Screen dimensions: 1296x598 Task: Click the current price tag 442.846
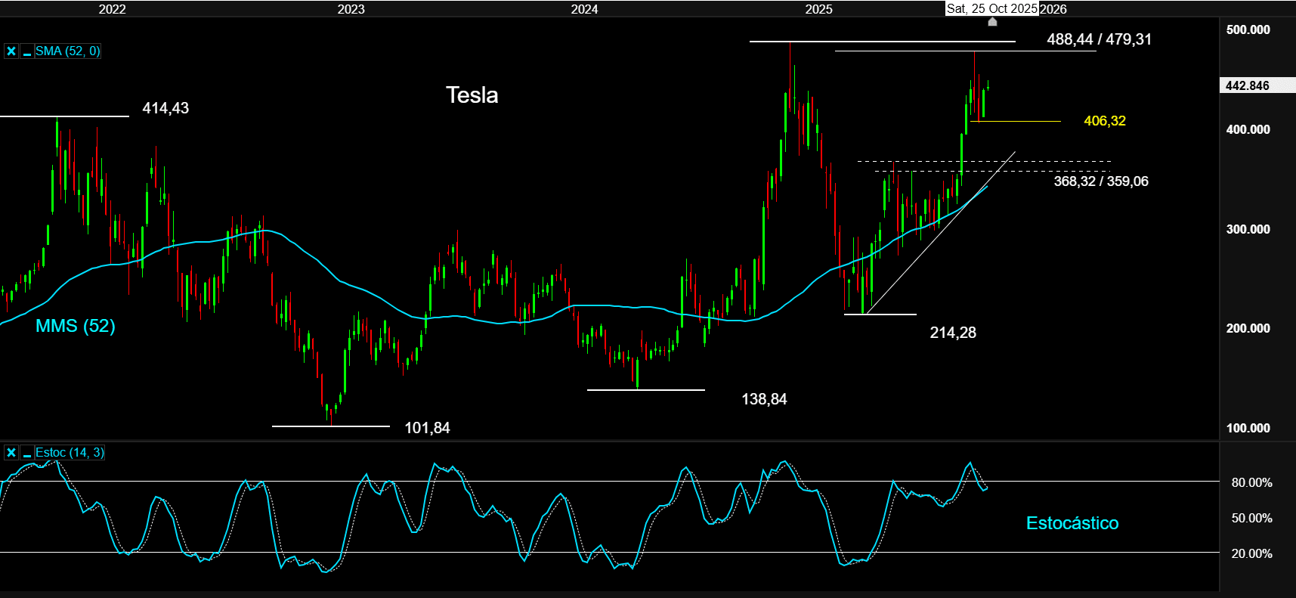click(1247, 85)
